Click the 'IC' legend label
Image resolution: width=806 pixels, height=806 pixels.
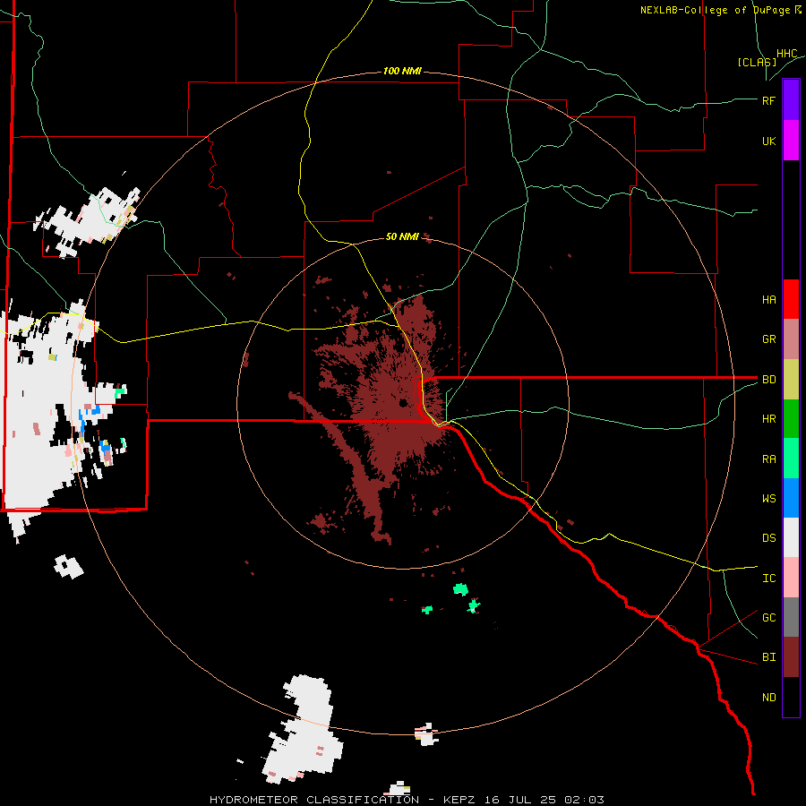click(x=769, y=579)
